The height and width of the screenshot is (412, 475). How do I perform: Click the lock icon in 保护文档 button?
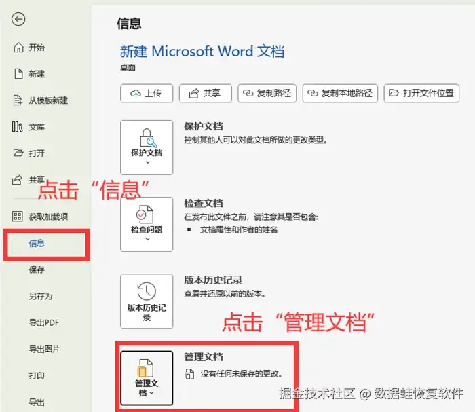click(148, 138)
